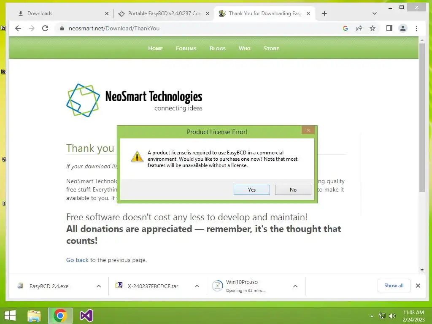Show hidden system tray icons
The image size is (432, 324).
click(372, 316)
